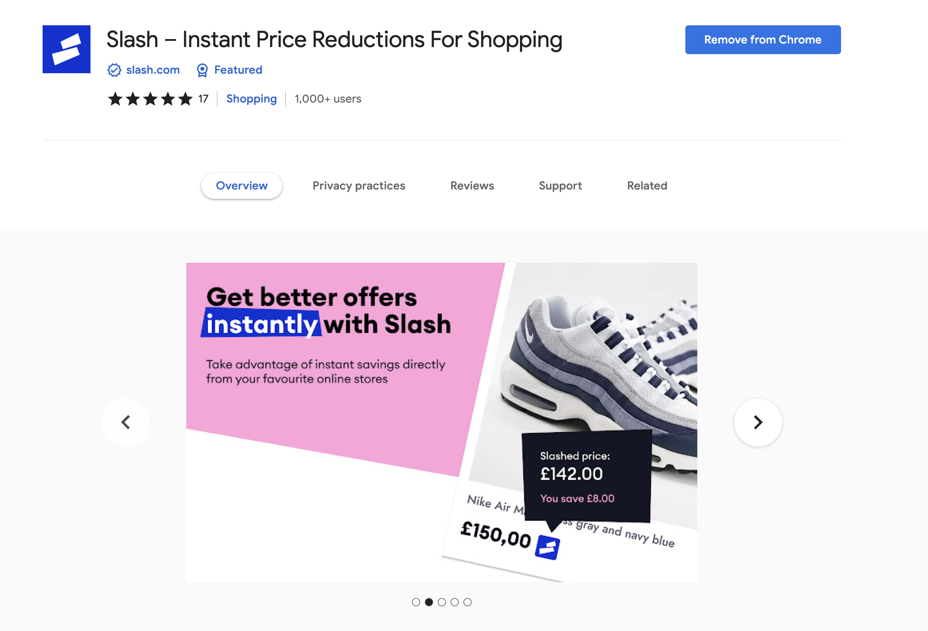Click the five-star rating icons

click(x=150, y=99)
